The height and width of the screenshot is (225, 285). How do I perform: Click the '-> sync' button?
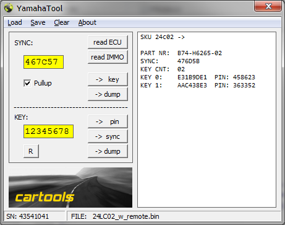pyautogui.click(x=108, y=136)
